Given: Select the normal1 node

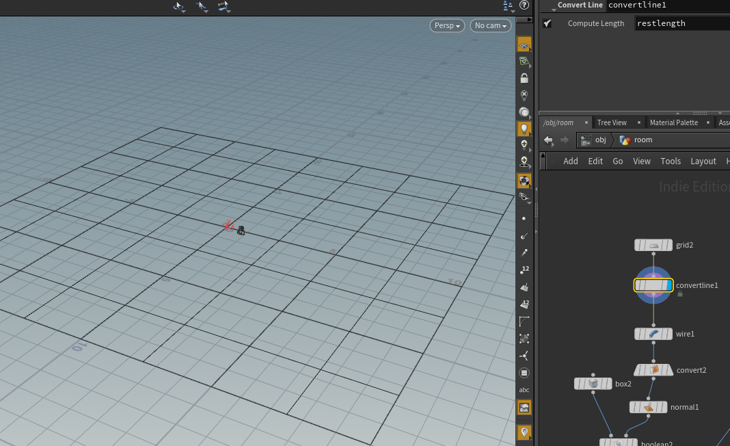Looking at the screenshot, I should click(649, 407).
